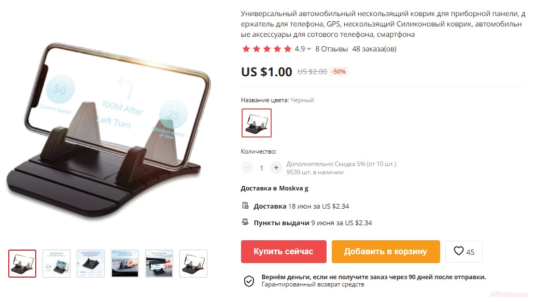Screen dimensions: 535x302
Task: Click the quantity field showing 1
Action: [x=262, y=168]
